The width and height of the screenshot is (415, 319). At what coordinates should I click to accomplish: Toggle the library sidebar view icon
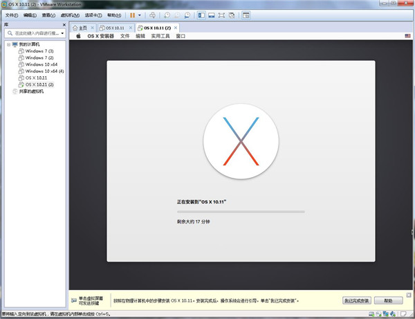point(201,15)
